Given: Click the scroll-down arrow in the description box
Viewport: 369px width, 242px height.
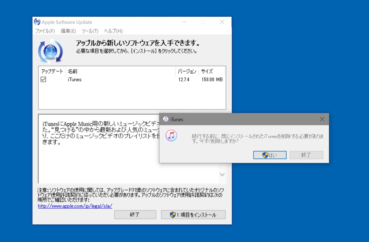Looking at the screenshot, I should [222, 174].
